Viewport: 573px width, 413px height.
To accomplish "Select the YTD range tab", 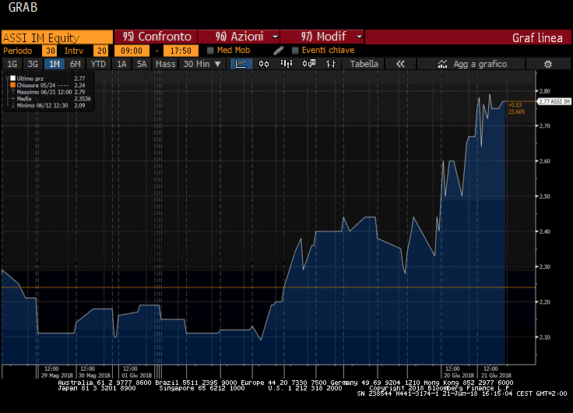I will pos(98,64).
